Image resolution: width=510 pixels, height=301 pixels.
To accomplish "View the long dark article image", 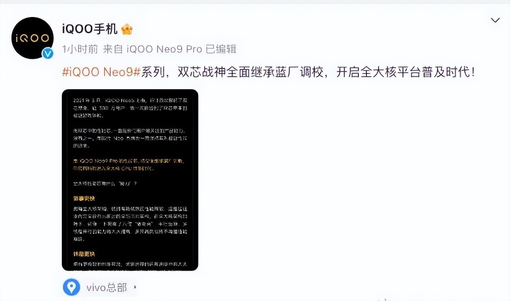I will tap(130, 180).
